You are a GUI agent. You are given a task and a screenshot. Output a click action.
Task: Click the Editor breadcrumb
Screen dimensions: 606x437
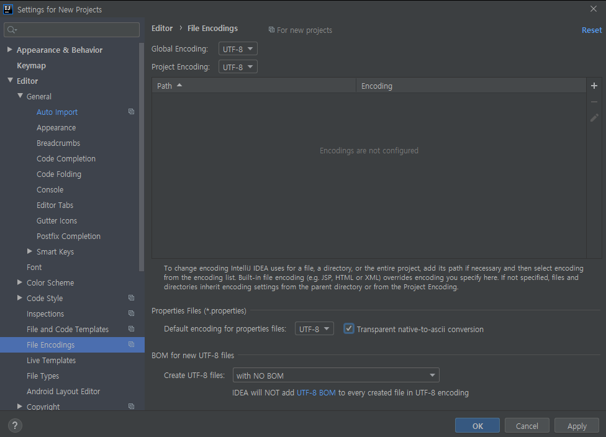tap(162, 28)
